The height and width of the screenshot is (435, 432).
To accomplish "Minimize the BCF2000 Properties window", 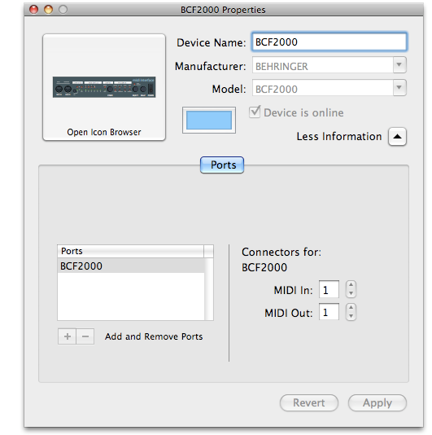I will pyautogui.click(x=49, y=10).
